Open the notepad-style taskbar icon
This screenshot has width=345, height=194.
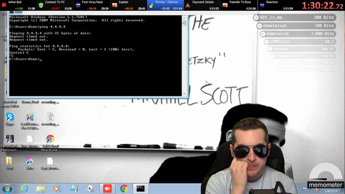click(73, 189)
